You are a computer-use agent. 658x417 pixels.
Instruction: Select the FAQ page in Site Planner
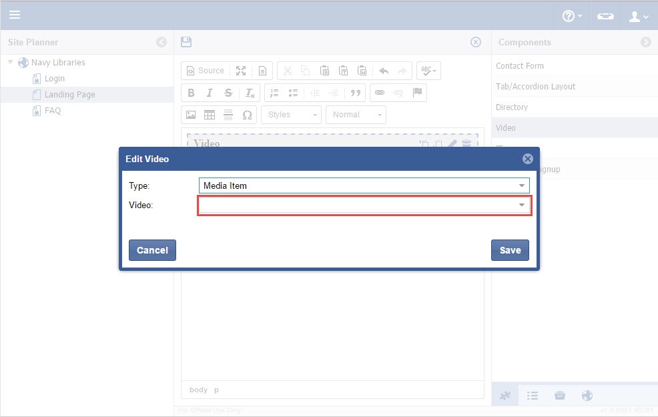click(52, 111)
